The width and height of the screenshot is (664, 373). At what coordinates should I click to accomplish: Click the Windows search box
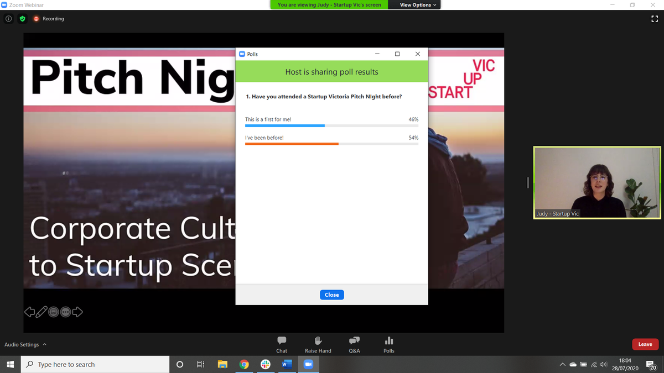(95, 364)
